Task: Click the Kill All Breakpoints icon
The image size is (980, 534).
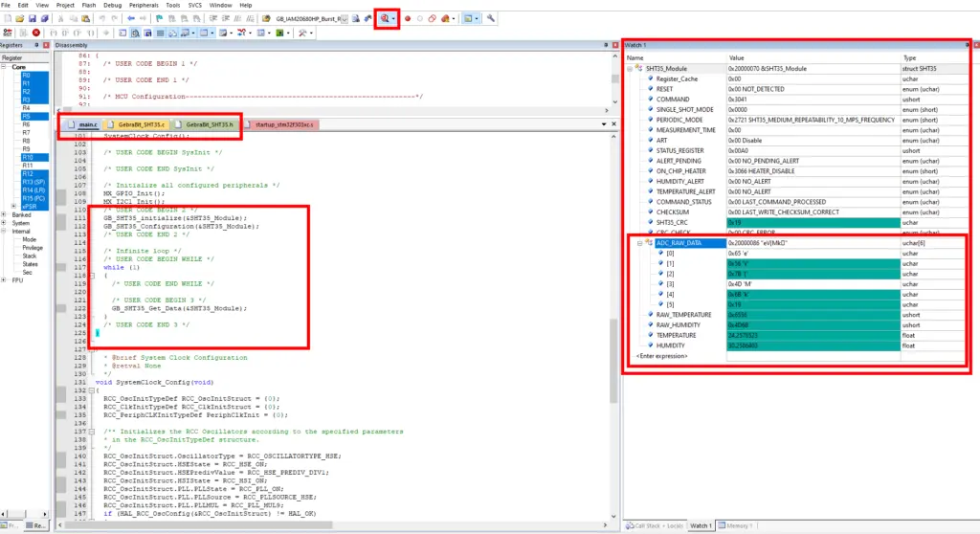Action: 445,19
